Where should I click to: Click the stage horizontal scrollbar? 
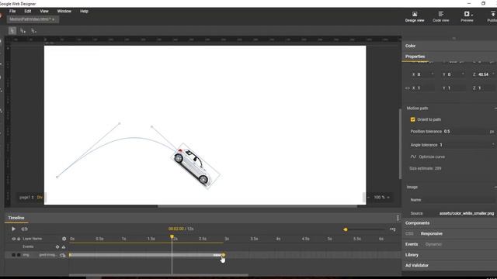(x=257, y=206)
